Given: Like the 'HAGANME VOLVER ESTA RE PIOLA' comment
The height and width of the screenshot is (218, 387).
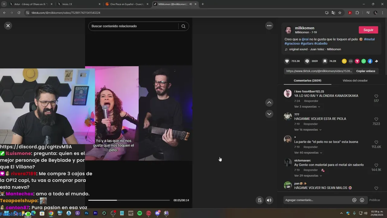Looking at the screenshot, I should (x=376, y=119).
